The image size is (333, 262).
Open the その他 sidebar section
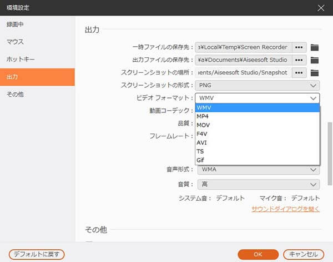(37, 94)
